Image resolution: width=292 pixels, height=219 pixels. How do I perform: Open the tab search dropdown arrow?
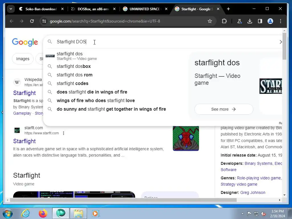click(x=11, y=9)
